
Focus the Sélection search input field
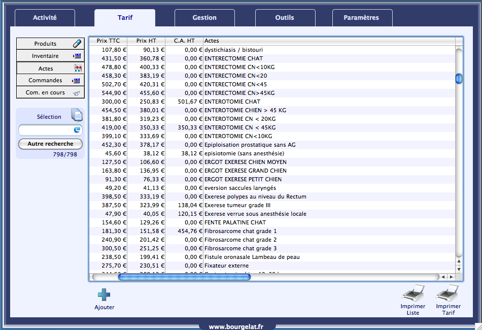click(x=50, y=130)
